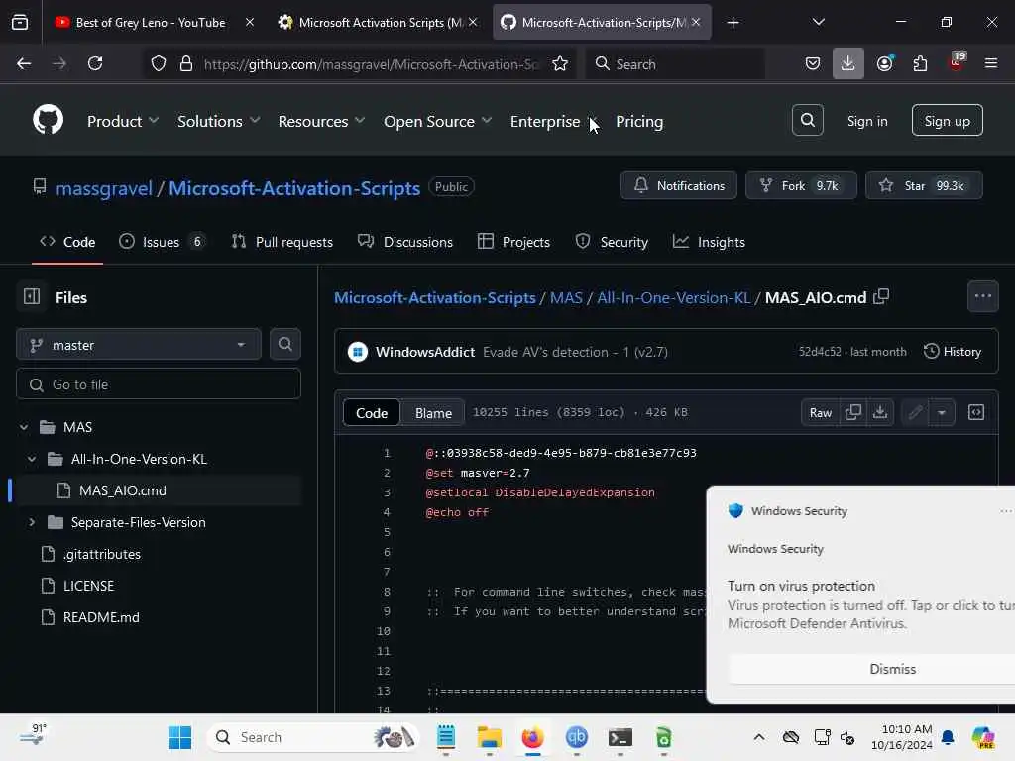Collapse the file tree side panel icon
This screenshot has height=761, width=1015.
[31, 296]
